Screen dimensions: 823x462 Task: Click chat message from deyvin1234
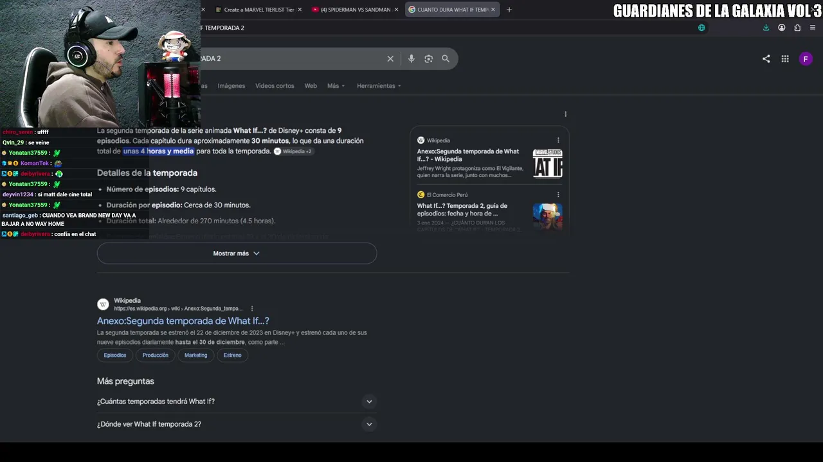pos(47,194)
